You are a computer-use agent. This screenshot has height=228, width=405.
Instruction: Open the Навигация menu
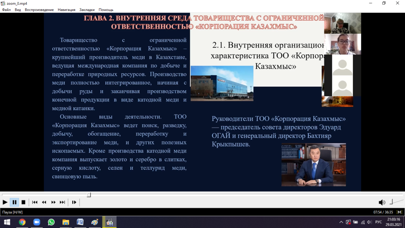click(66, 10)
